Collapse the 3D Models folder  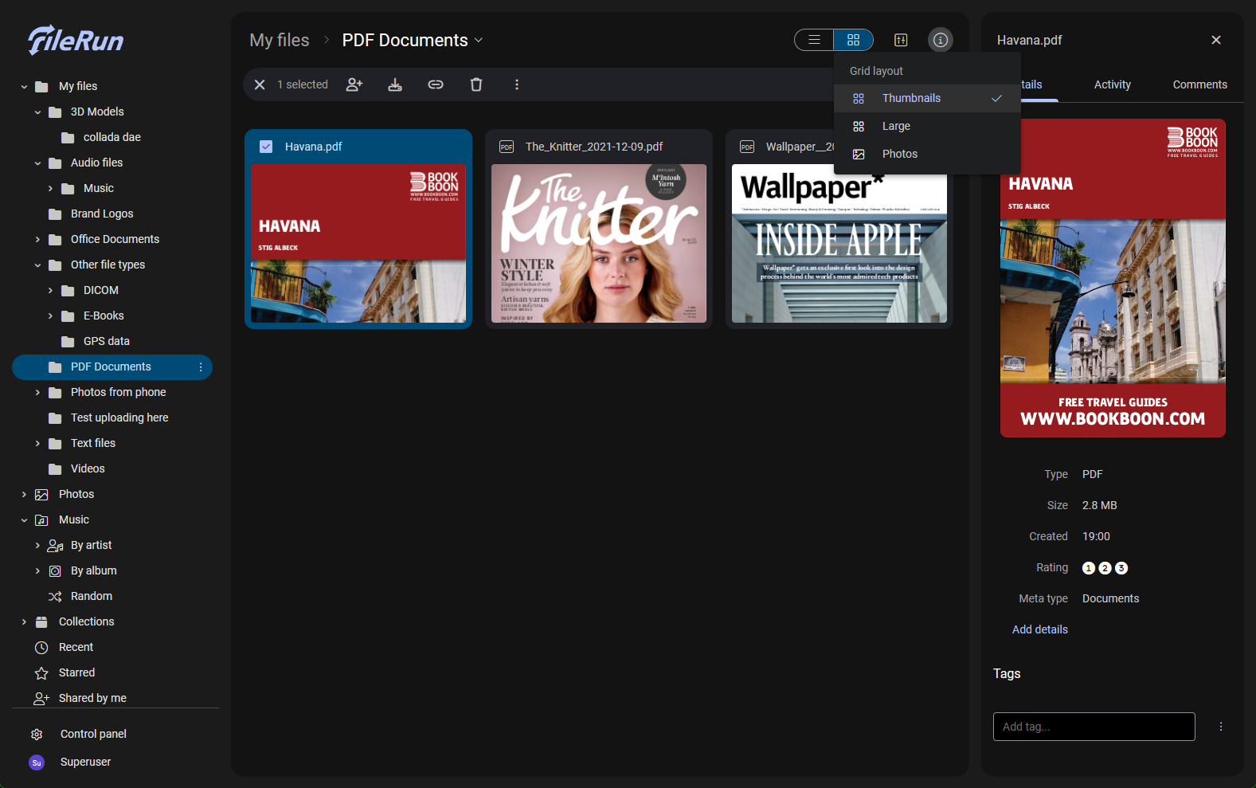(37, 112)
